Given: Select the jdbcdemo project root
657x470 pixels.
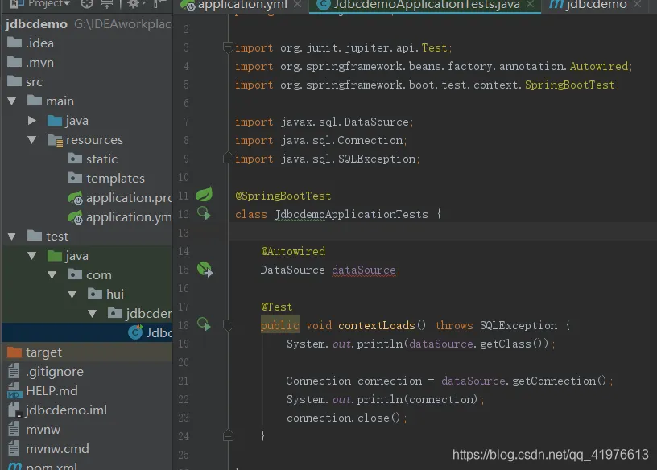Looking at the screenshot, I should tap(36, 24).
